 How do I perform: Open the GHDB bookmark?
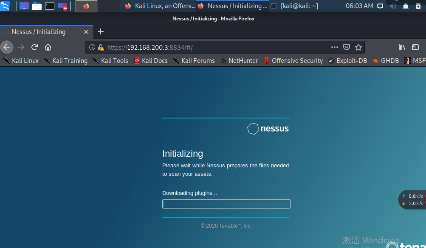pyautogui.click(x=386, y=61)
